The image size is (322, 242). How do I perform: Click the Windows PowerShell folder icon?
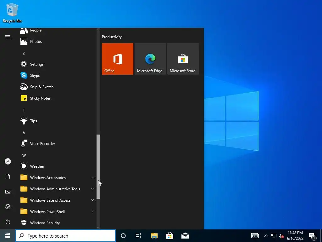(x=24, y=211)
